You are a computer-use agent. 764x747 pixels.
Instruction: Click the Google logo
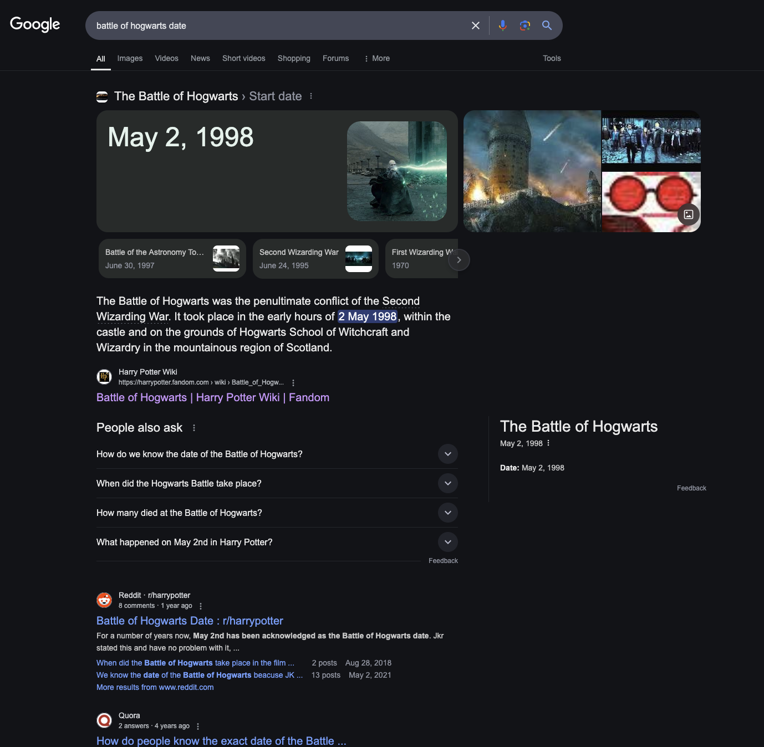coord(35,24)
